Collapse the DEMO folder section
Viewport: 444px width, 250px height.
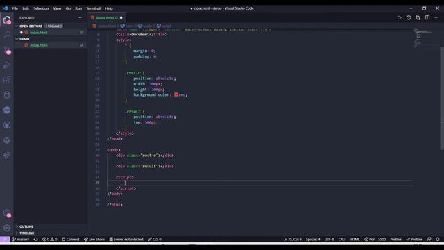pyautogui.click(x=17, y=39)
